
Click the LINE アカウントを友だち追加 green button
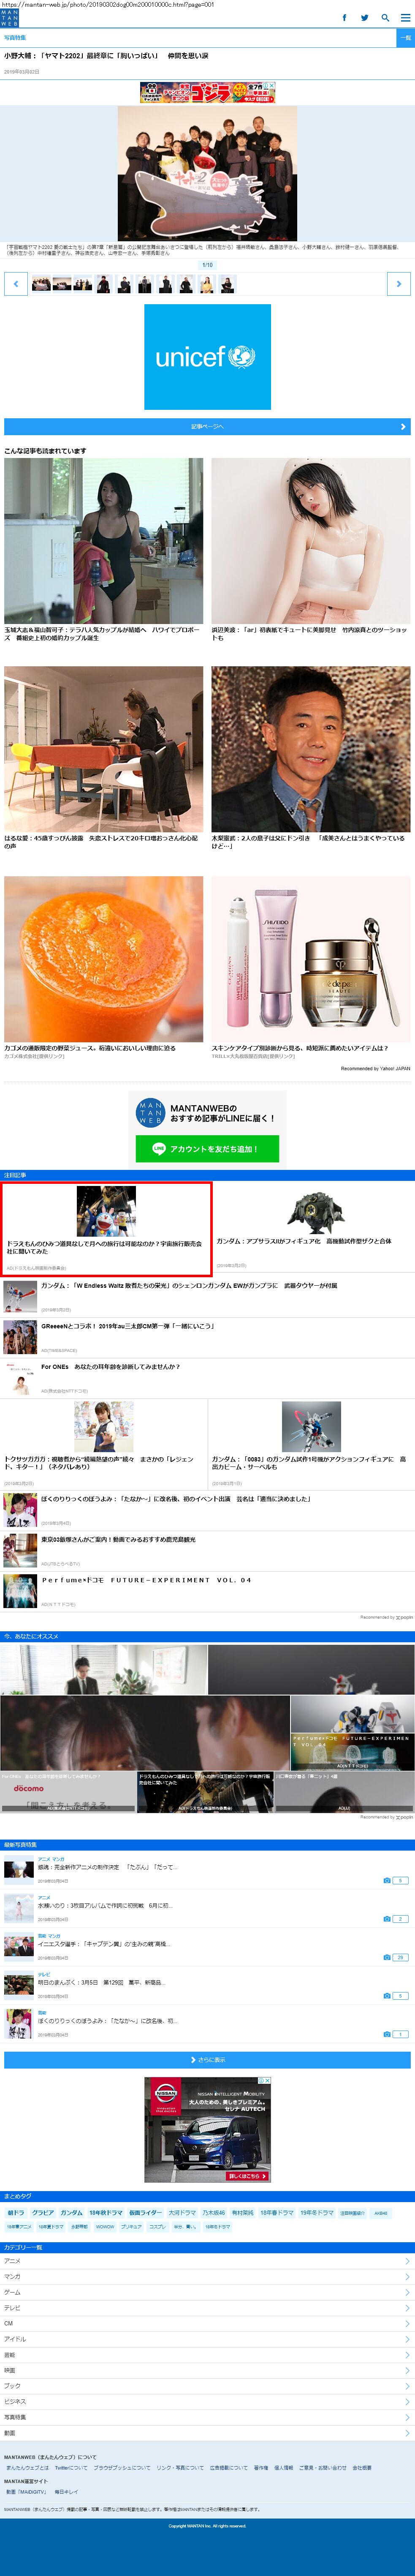coord(207,1149)
